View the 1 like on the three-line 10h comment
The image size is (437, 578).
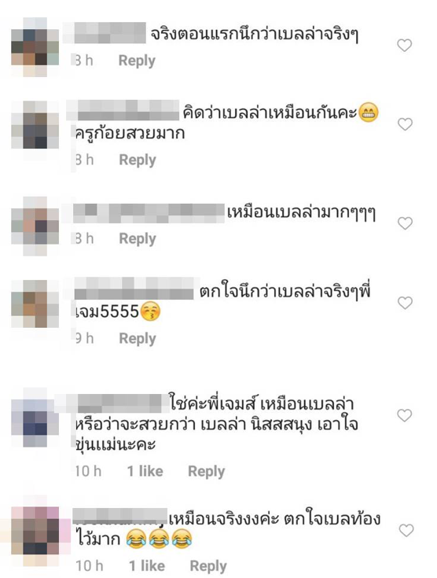click(145, 471)
